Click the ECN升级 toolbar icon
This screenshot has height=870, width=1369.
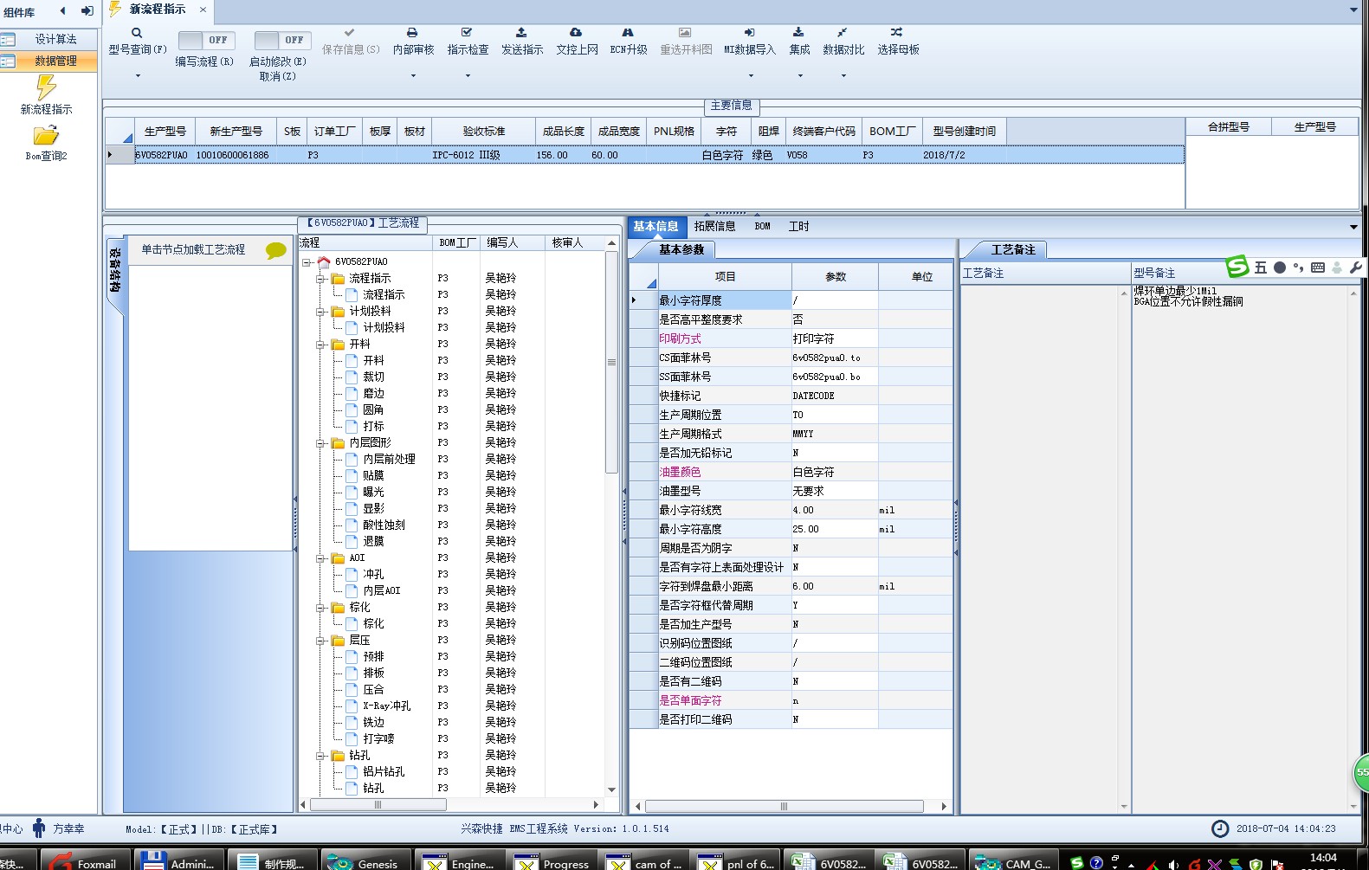(x=628, y=33)
